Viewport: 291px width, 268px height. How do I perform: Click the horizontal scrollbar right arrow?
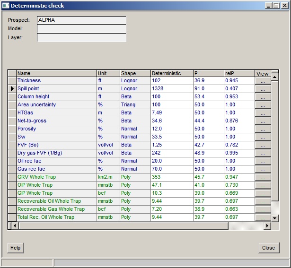267,226
